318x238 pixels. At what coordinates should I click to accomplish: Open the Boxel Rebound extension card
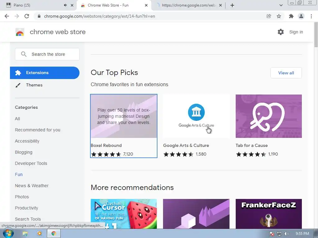tap(124, 126)
